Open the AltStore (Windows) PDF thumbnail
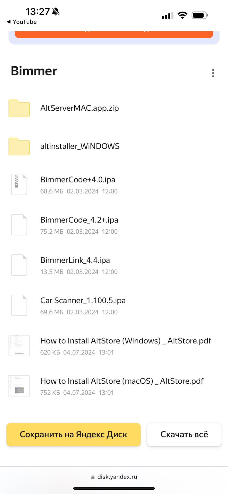Screen dimensions: 228x494 tap(19, 346)
